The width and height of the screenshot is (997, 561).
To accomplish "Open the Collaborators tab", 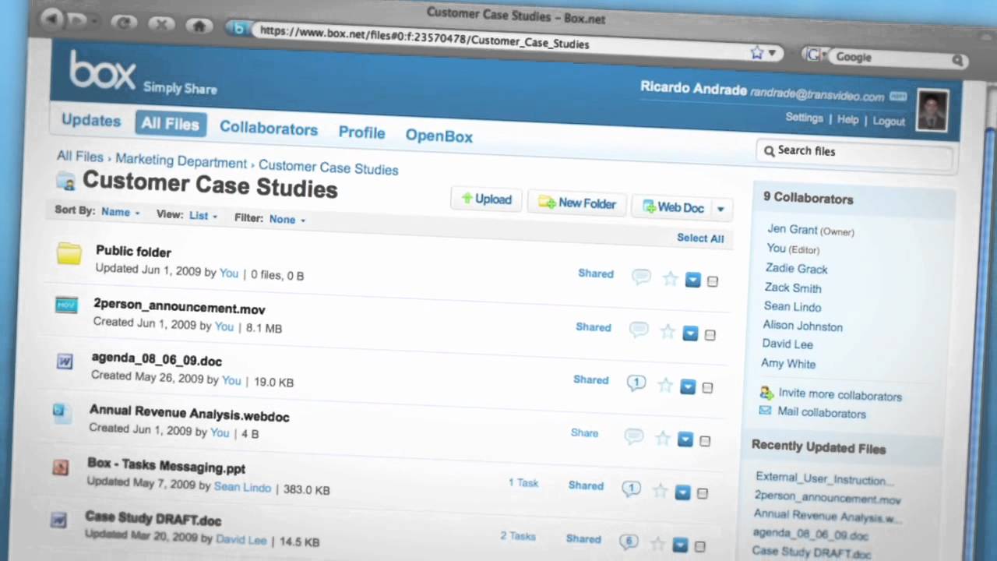I will click(269, 129).
